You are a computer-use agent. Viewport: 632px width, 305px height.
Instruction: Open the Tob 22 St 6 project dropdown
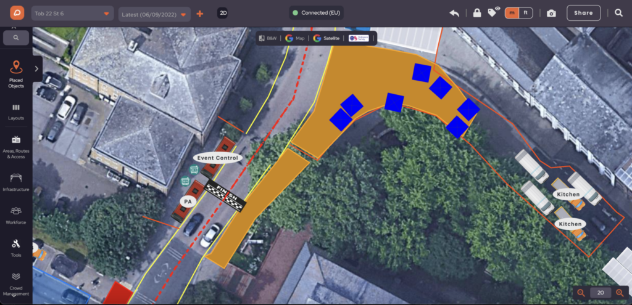(73, 14)
